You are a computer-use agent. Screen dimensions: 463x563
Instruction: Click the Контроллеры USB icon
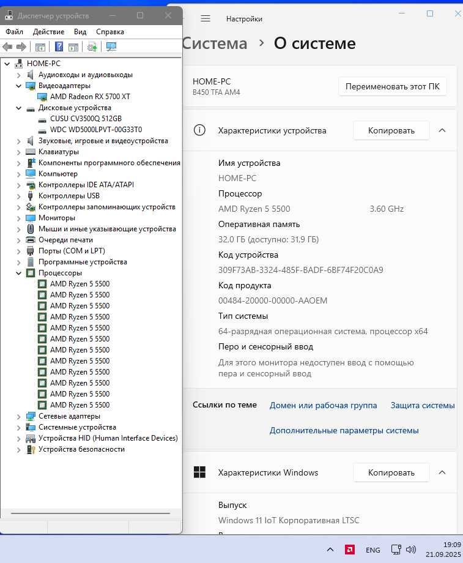pos(31,196)
